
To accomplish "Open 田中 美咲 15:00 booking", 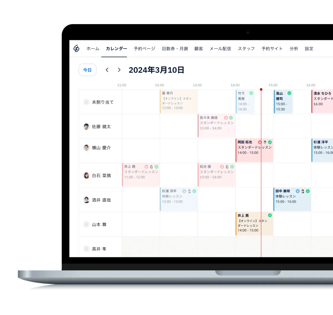I will click(292, 199).
